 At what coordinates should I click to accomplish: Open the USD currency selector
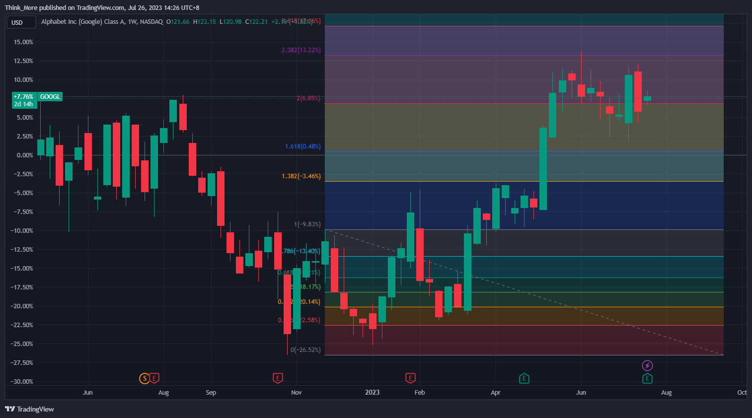(21, 22)
